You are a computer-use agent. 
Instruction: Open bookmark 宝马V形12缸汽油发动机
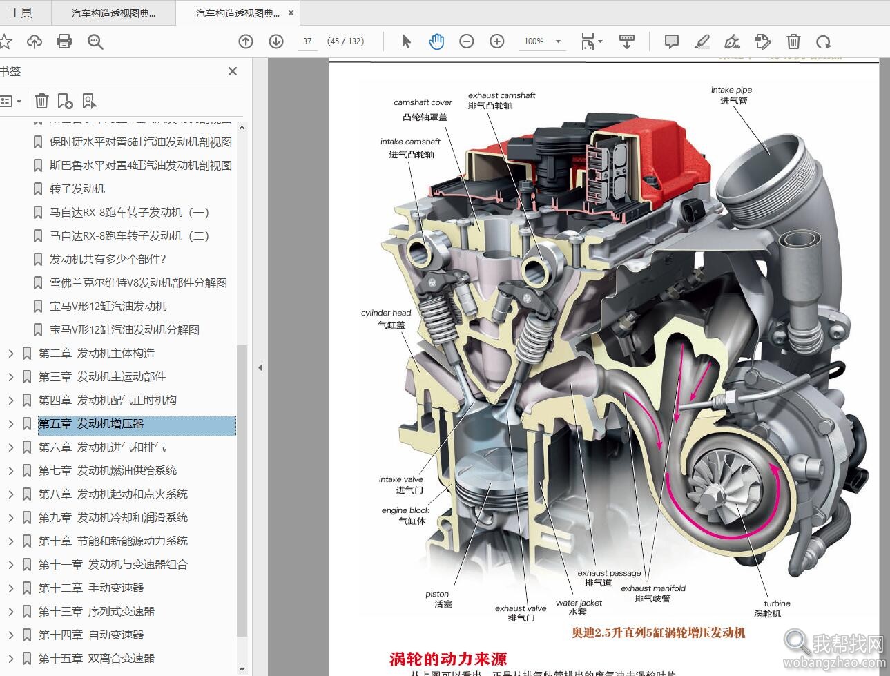(108, 307)
